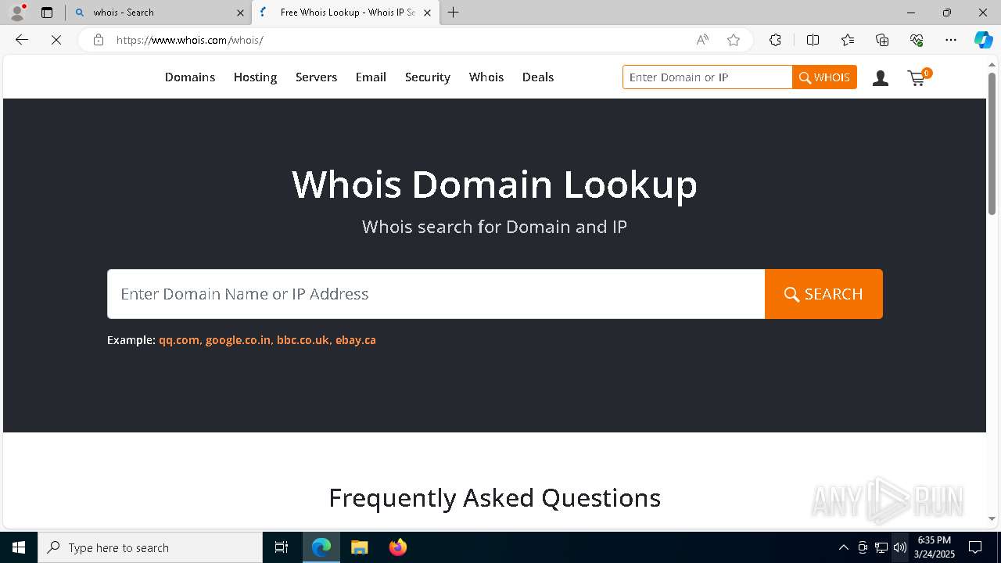The image size is (1001, 563).
Task: View site information via the lock icon
Action: [x=99, y=40]
